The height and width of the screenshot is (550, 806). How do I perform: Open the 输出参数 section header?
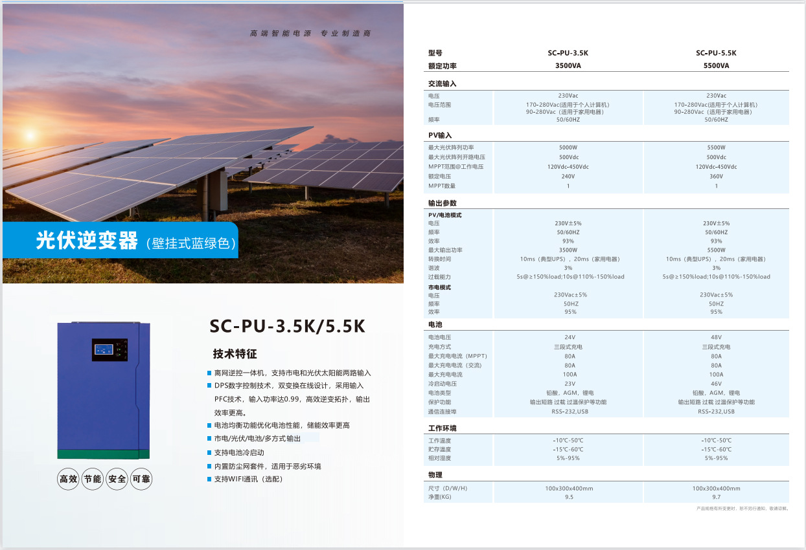[x=441, y=203]
